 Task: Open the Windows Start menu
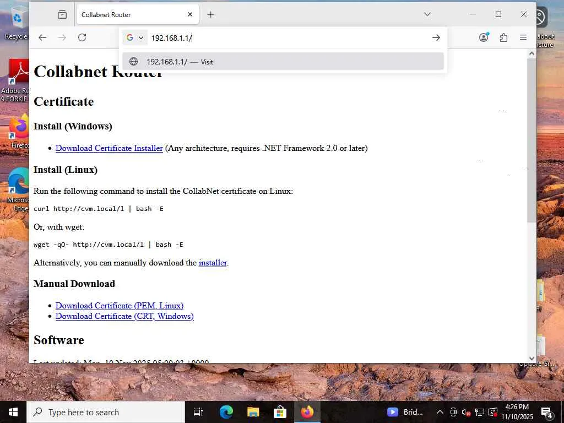click(13, 412)
